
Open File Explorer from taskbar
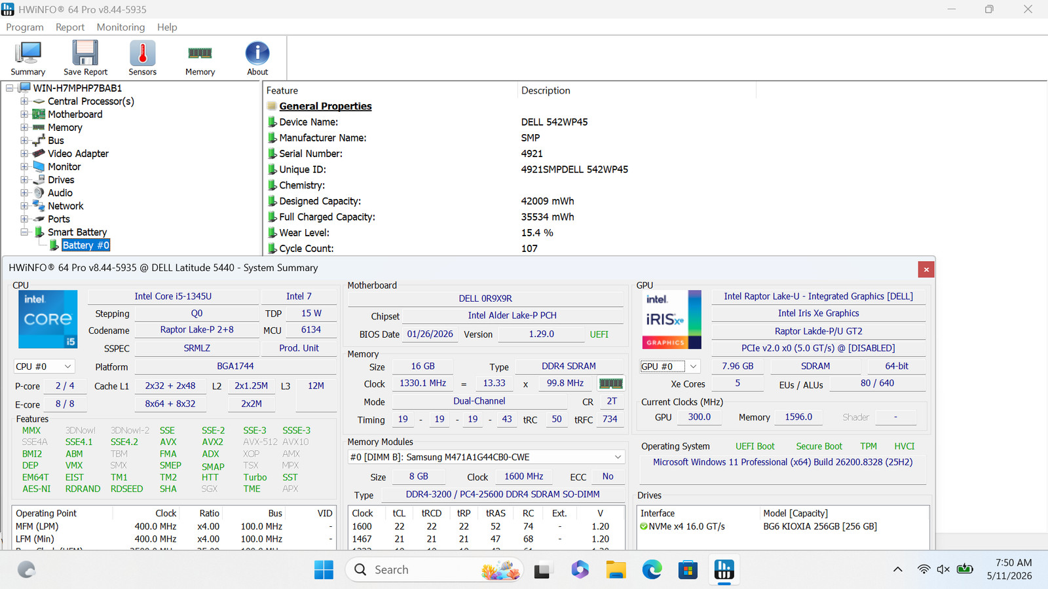pyautogui.click(x=616, y=570)
